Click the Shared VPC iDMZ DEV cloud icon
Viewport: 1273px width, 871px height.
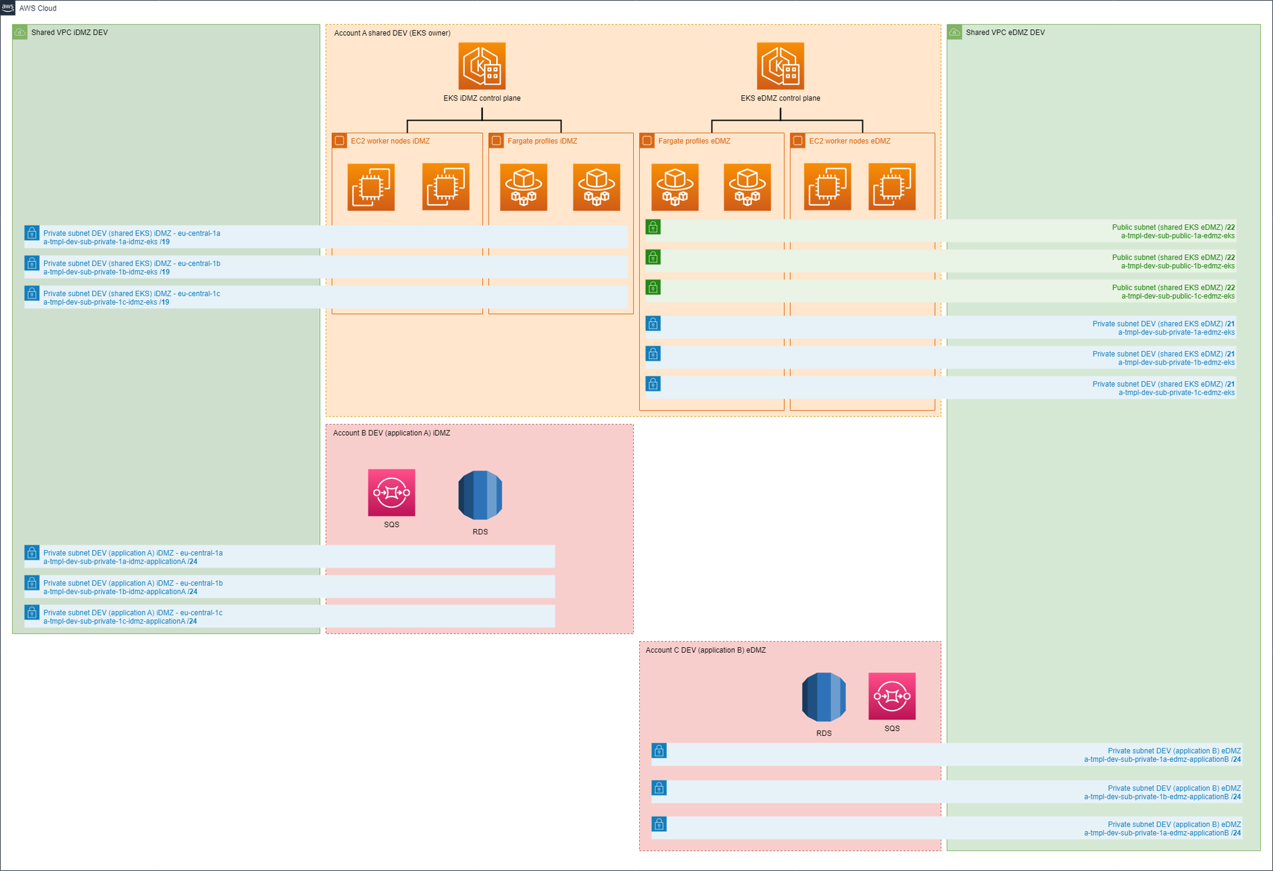point(20,32)
